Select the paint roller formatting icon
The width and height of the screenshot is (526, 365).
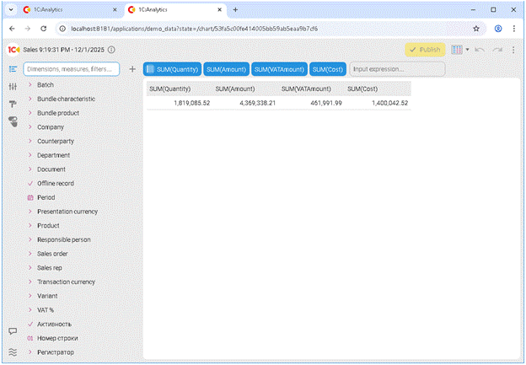pyautogui.click(x=13, y=105)
